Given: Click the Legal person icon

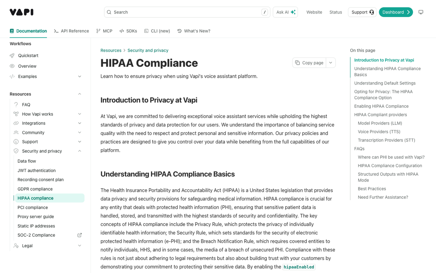Looking at the screenshot, I should pos(16,246).
